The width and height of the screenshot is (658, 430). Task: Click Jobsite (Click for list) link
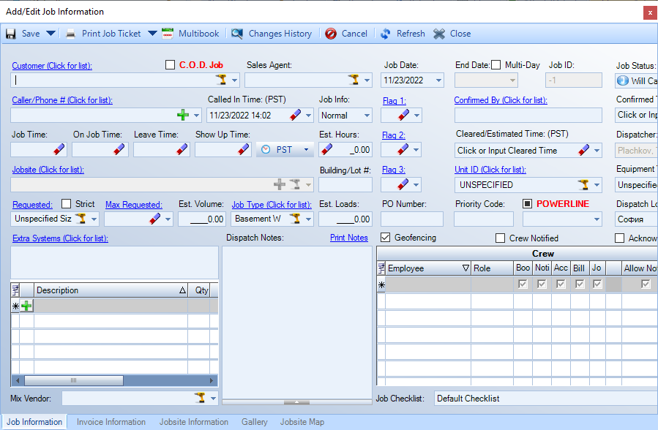[x=48, y=170]
